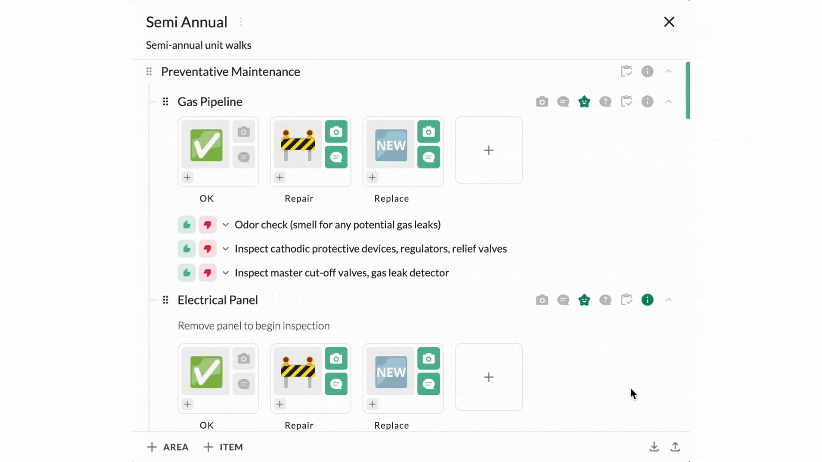Click the add AREA button
The image size is (822, 462).
[168, 447]
